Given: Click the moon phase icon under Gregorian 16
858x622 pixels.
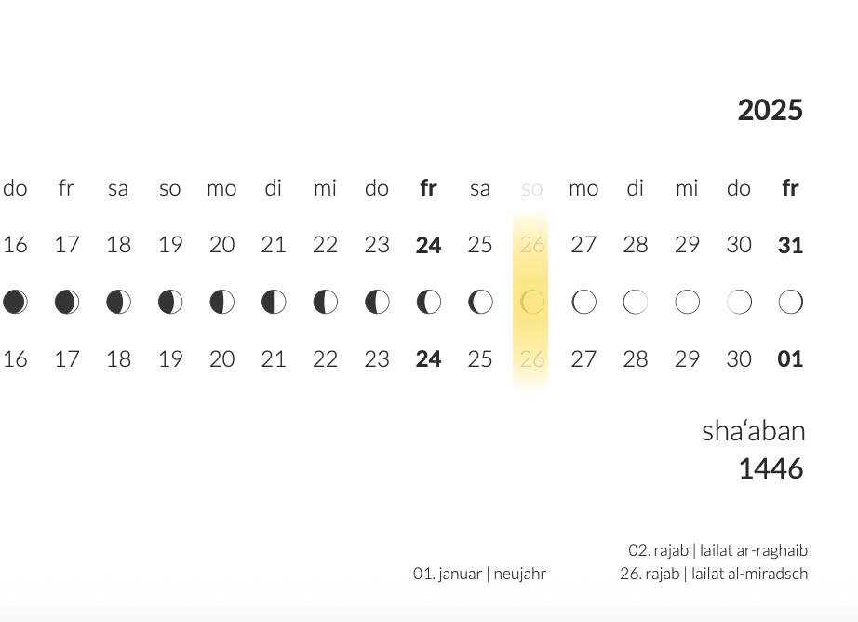Looking at the screenshot, I should coord(15,302).
